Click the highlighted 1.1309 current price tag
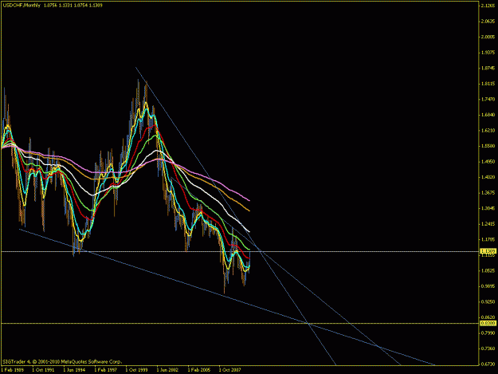Screen dimensions: 498x374 pos(488,251)
